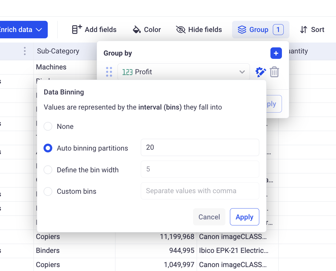336x271 pixels.
Task: Click the Hide fields eye icon
Action: (181, 30)
